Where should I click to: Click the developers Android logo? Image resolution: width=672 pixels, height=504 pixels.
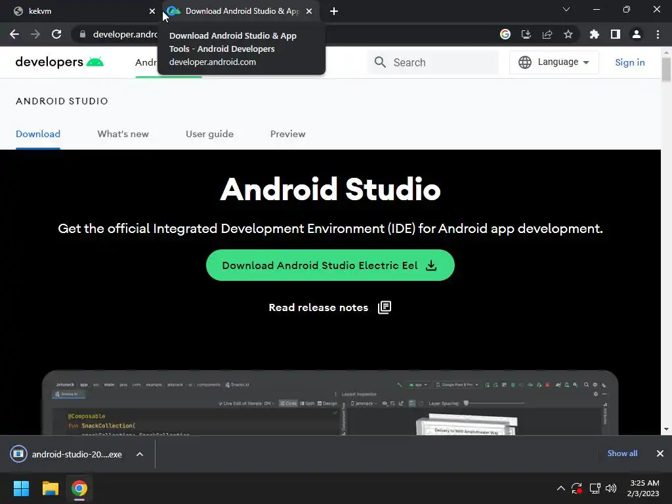point(60,62)
